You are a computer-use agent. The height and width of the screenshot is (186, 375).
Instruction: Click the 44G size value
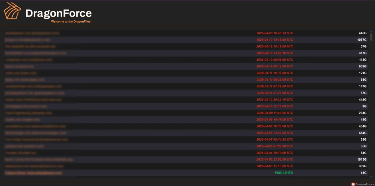[x=364, y=120]
